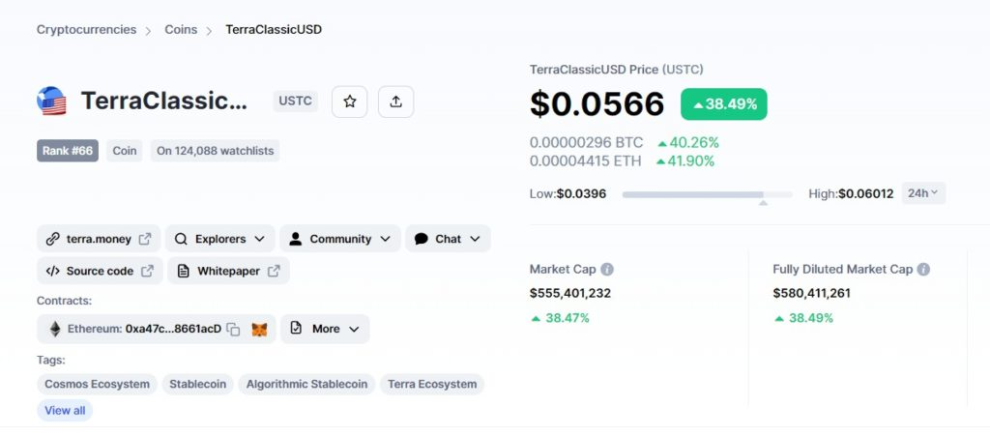Click the Ethereum contract logo icon
Screen dimensions: 990x436
click(54, 330)
